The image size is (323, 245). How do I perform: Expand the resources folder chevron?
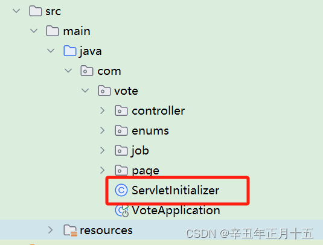click(51, 230)
